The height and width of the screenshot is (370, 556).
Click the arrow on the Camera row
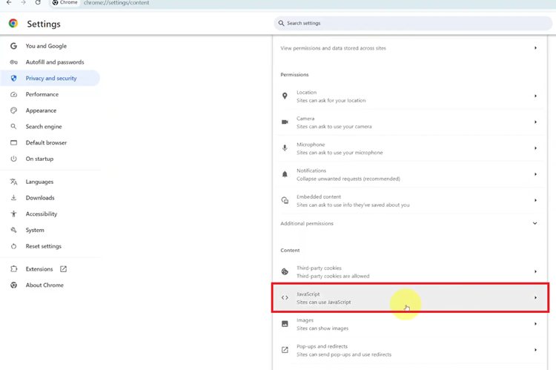pyautogui.click(x=535, y=122)
